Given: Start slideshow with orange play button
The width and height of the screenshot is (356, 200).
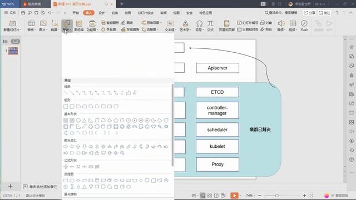Looking at the screenshot, I should point(234,196).
